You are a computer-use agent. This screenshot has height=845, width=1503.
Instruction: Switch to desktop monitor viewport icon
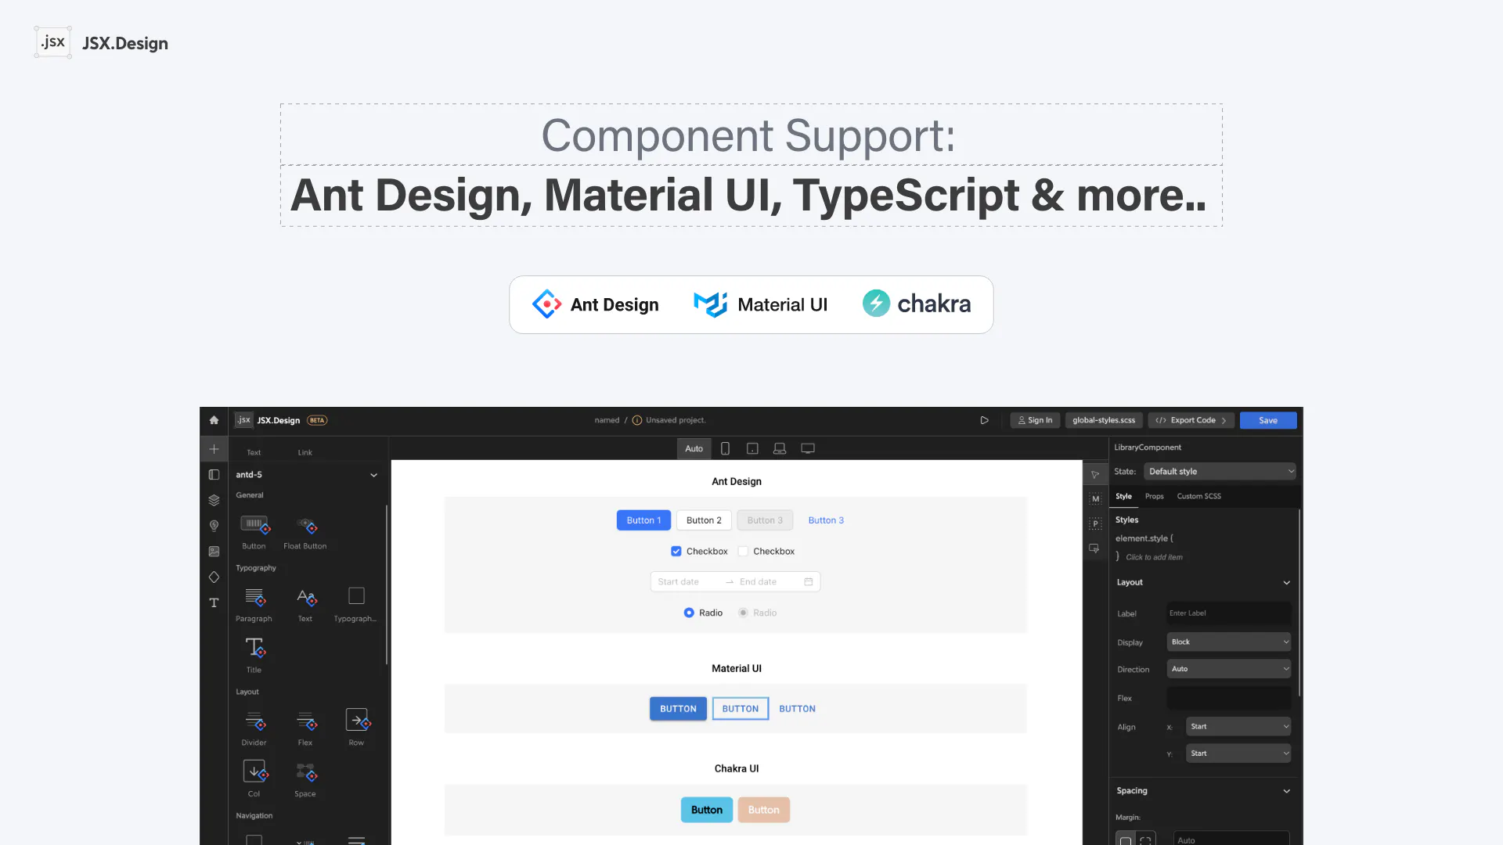coord(808,448)
